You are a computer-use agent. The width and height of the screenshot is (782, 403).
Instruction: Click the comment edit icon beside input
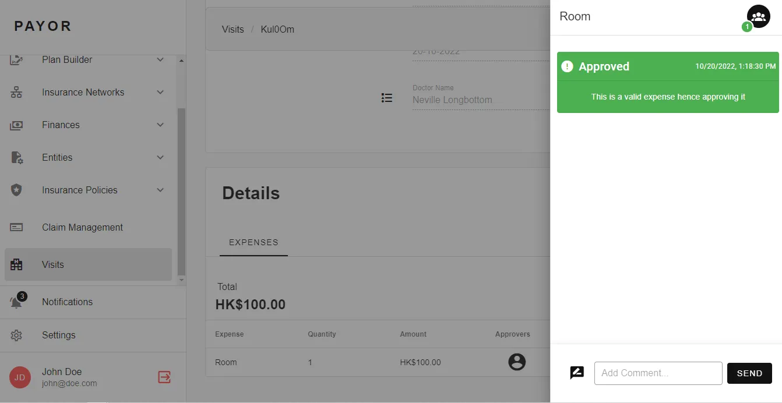(x=577, y=373)
